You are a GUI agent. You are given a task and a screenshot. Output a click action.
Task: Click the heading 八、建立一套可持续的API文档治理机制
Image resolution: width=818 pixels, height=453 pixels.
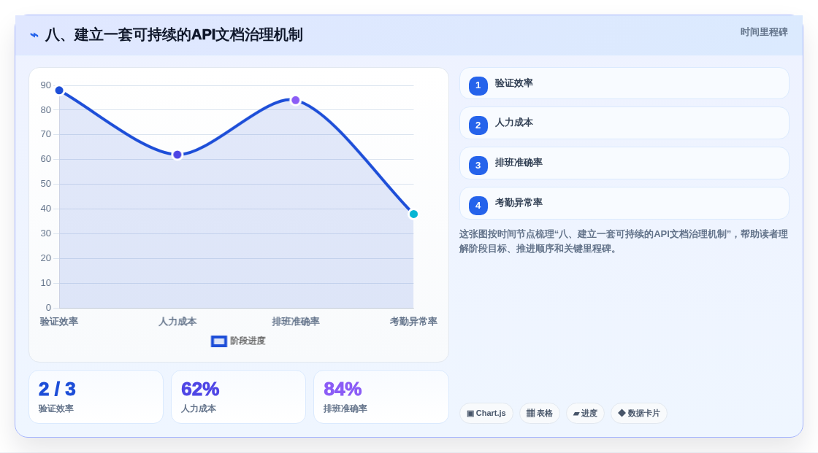174,35
